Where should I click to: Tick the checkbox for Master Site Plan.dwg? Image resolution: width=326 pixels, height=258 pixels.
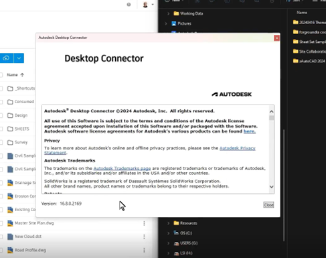[x=1, y=223]
